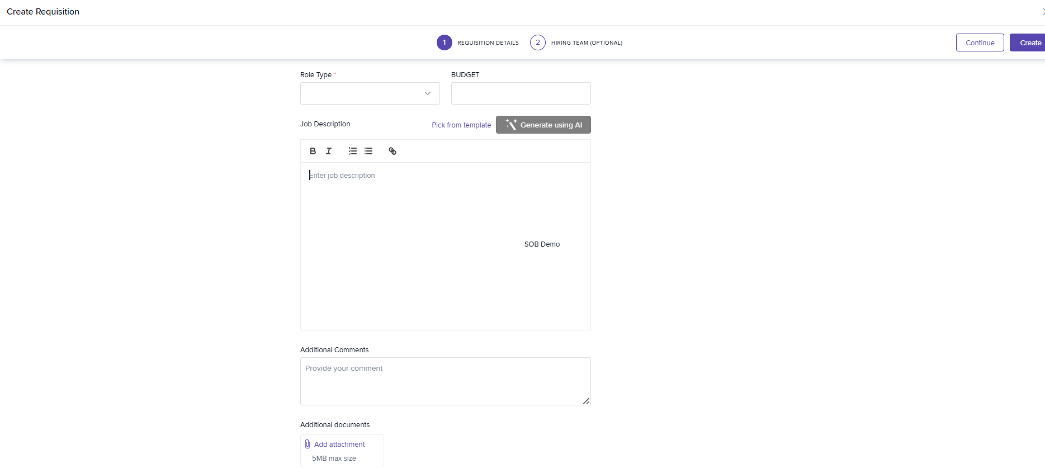Insert a numbered list in job description

pyautogui.click(x=353, y=151)
